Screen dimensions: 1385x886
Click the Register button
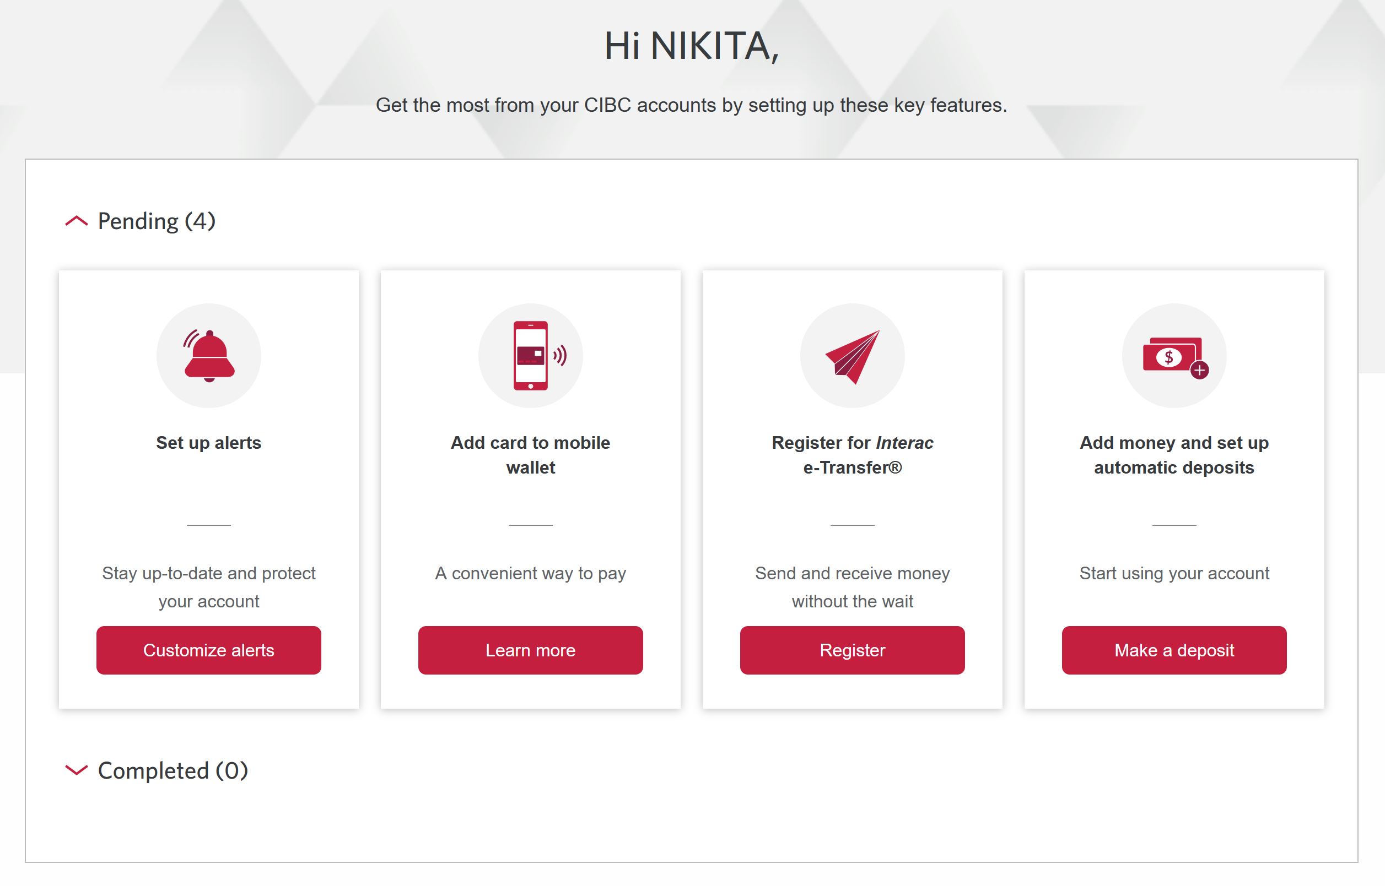[852, 650]
